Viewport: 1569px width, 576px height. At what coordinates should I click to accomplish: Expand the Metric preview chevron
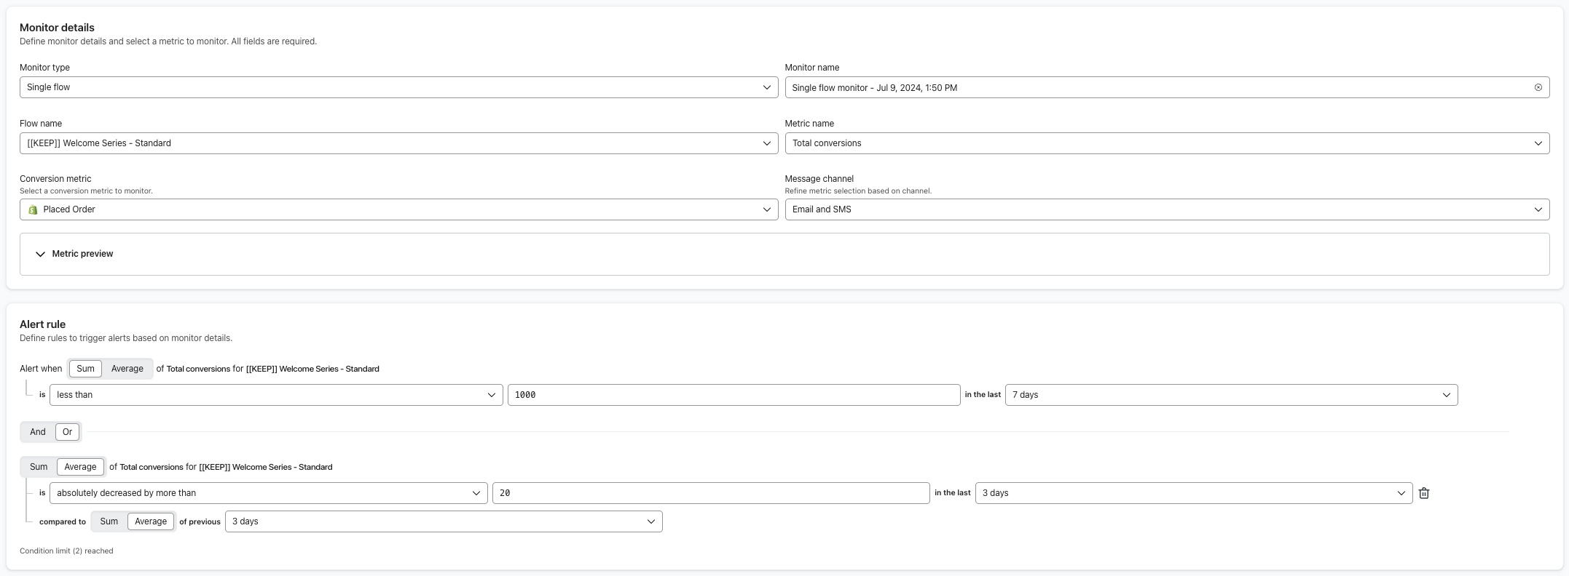point(41,254)
